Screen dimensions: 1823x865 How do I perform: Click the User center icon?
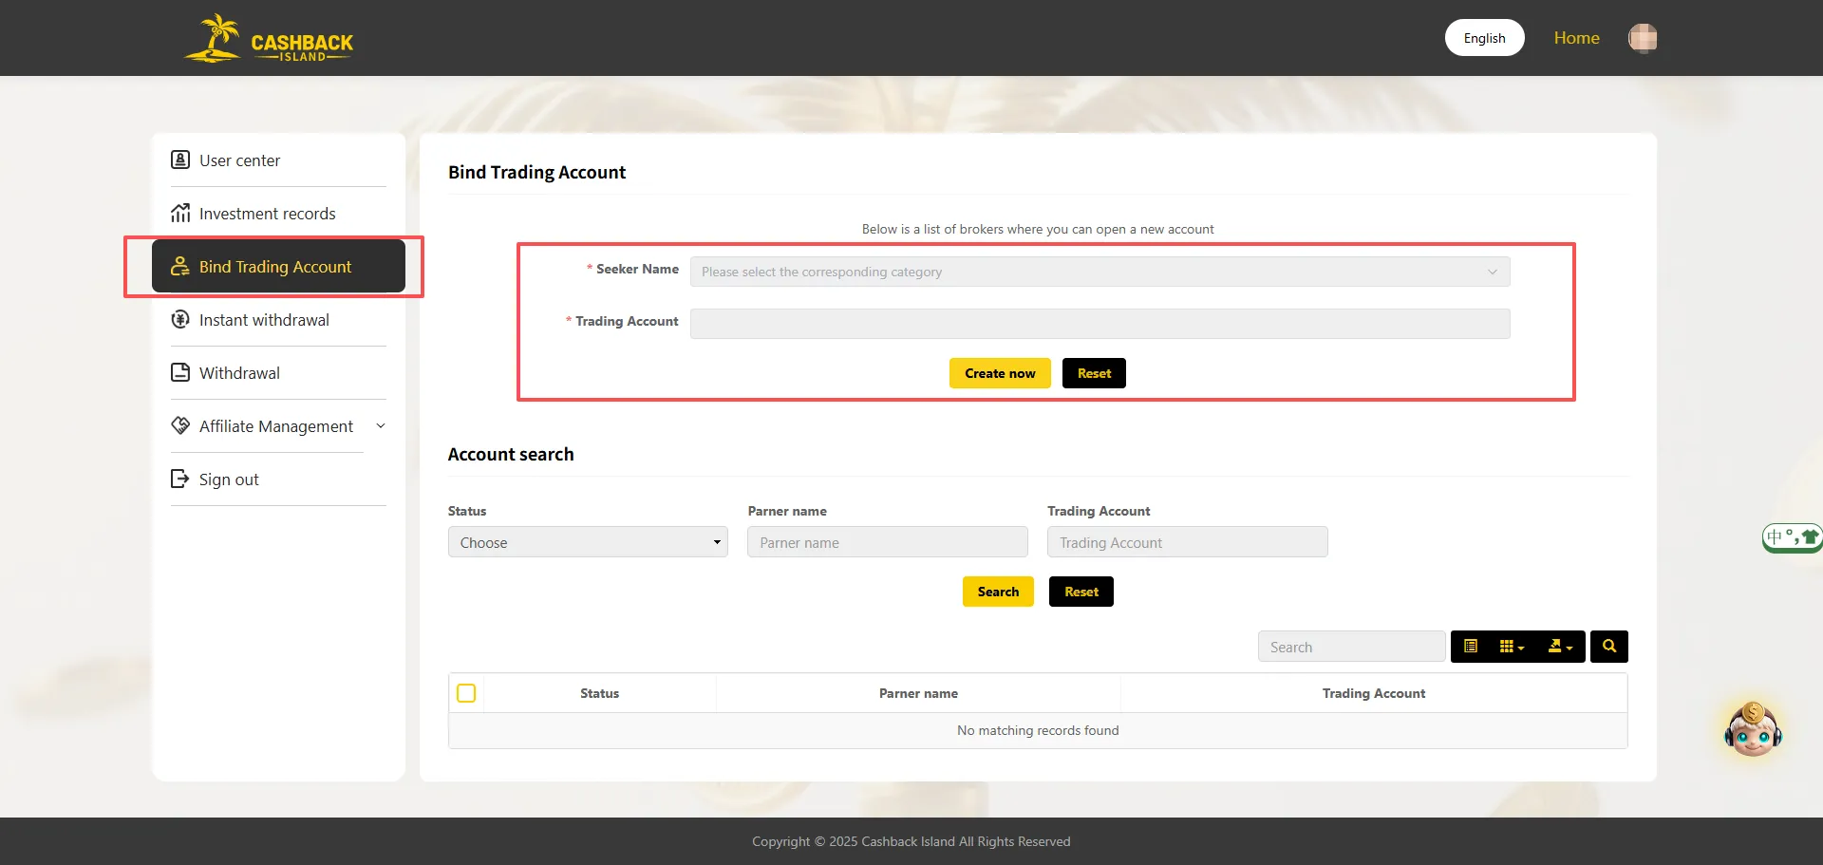[x=180, y=160]
